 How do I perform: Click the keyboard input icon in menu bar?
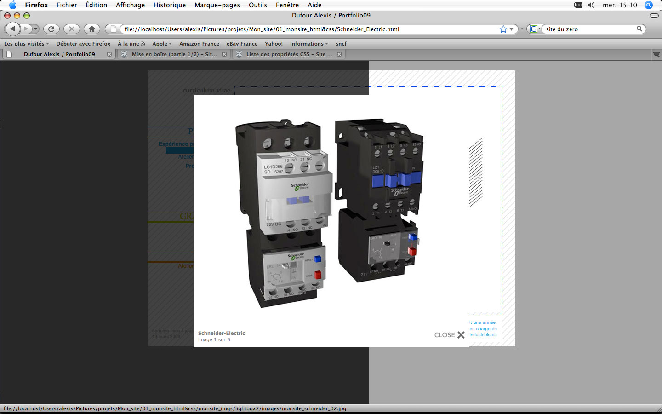point(578,5)
